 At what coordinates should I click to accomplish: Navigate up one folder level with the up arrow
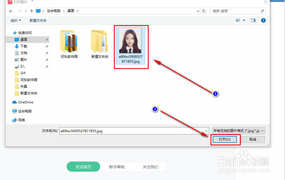click(31, 11)
